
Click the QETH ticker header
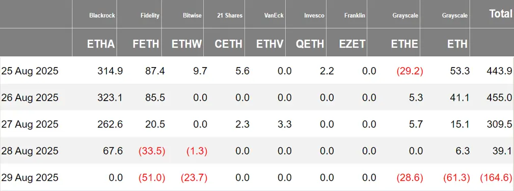[309, 44]
